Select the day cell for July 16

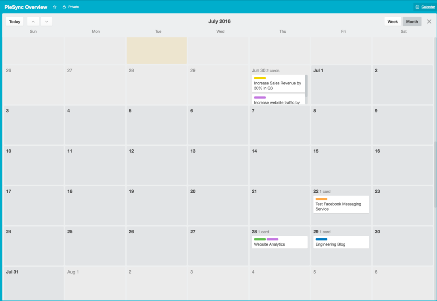tap(403, 165)
